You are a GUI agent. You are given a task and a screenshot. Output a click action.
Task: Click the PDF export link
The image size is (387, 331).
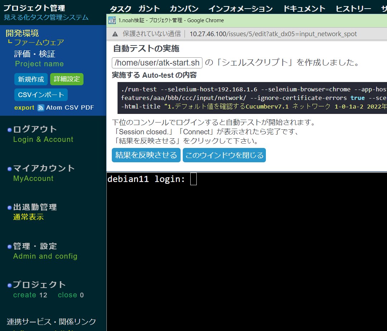(87, 107)
